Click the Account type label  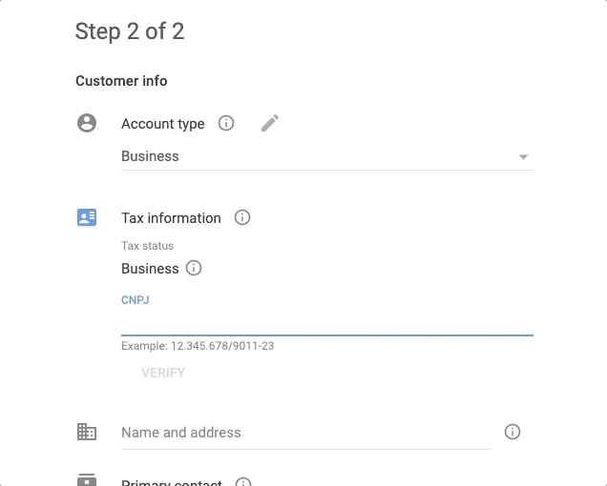click(x=163, y=124)
